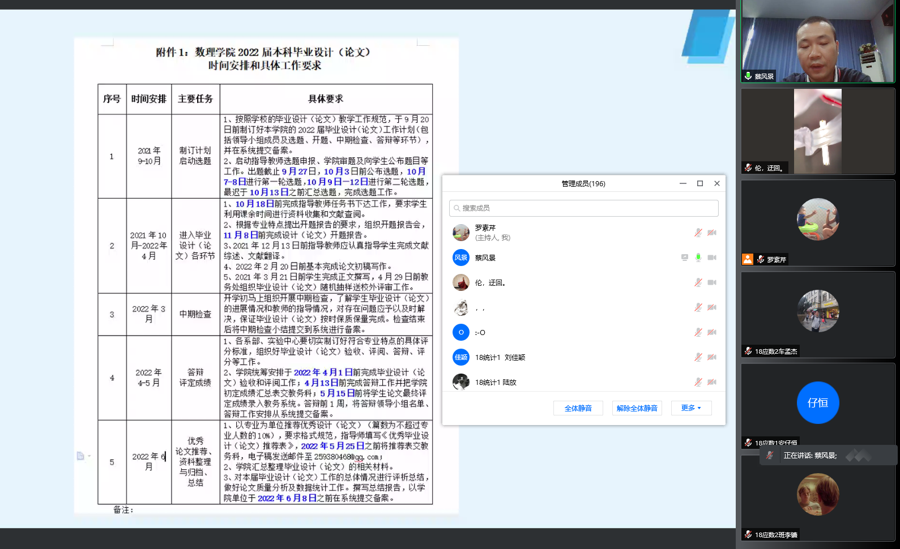Open the 更多 dropdown menu

click(x=691, y=408)
